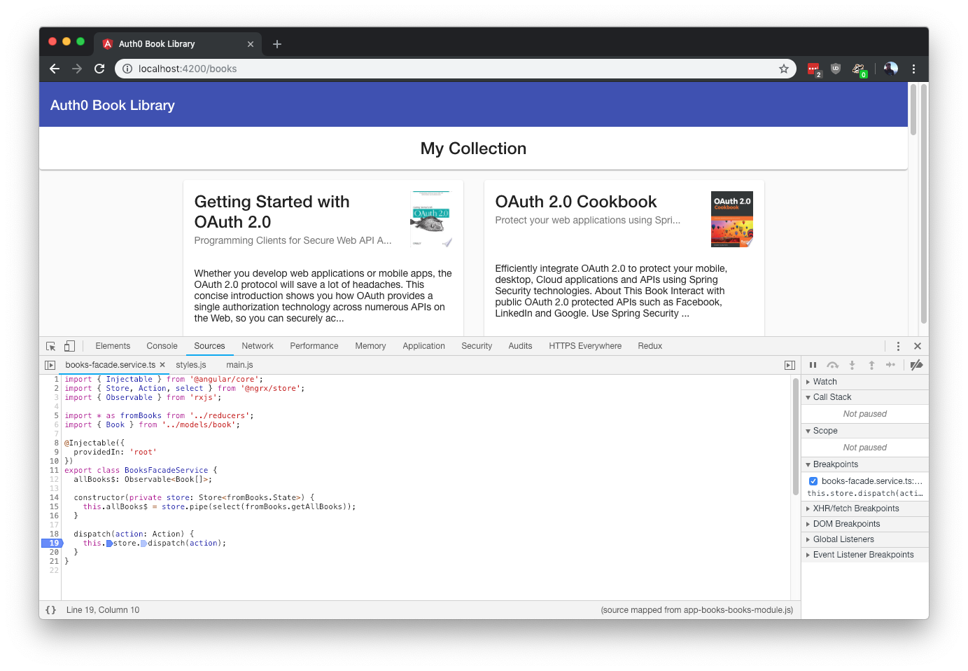
Task: Open the Getting Started with OAuth 2.0 book
Action: point(272,212)
